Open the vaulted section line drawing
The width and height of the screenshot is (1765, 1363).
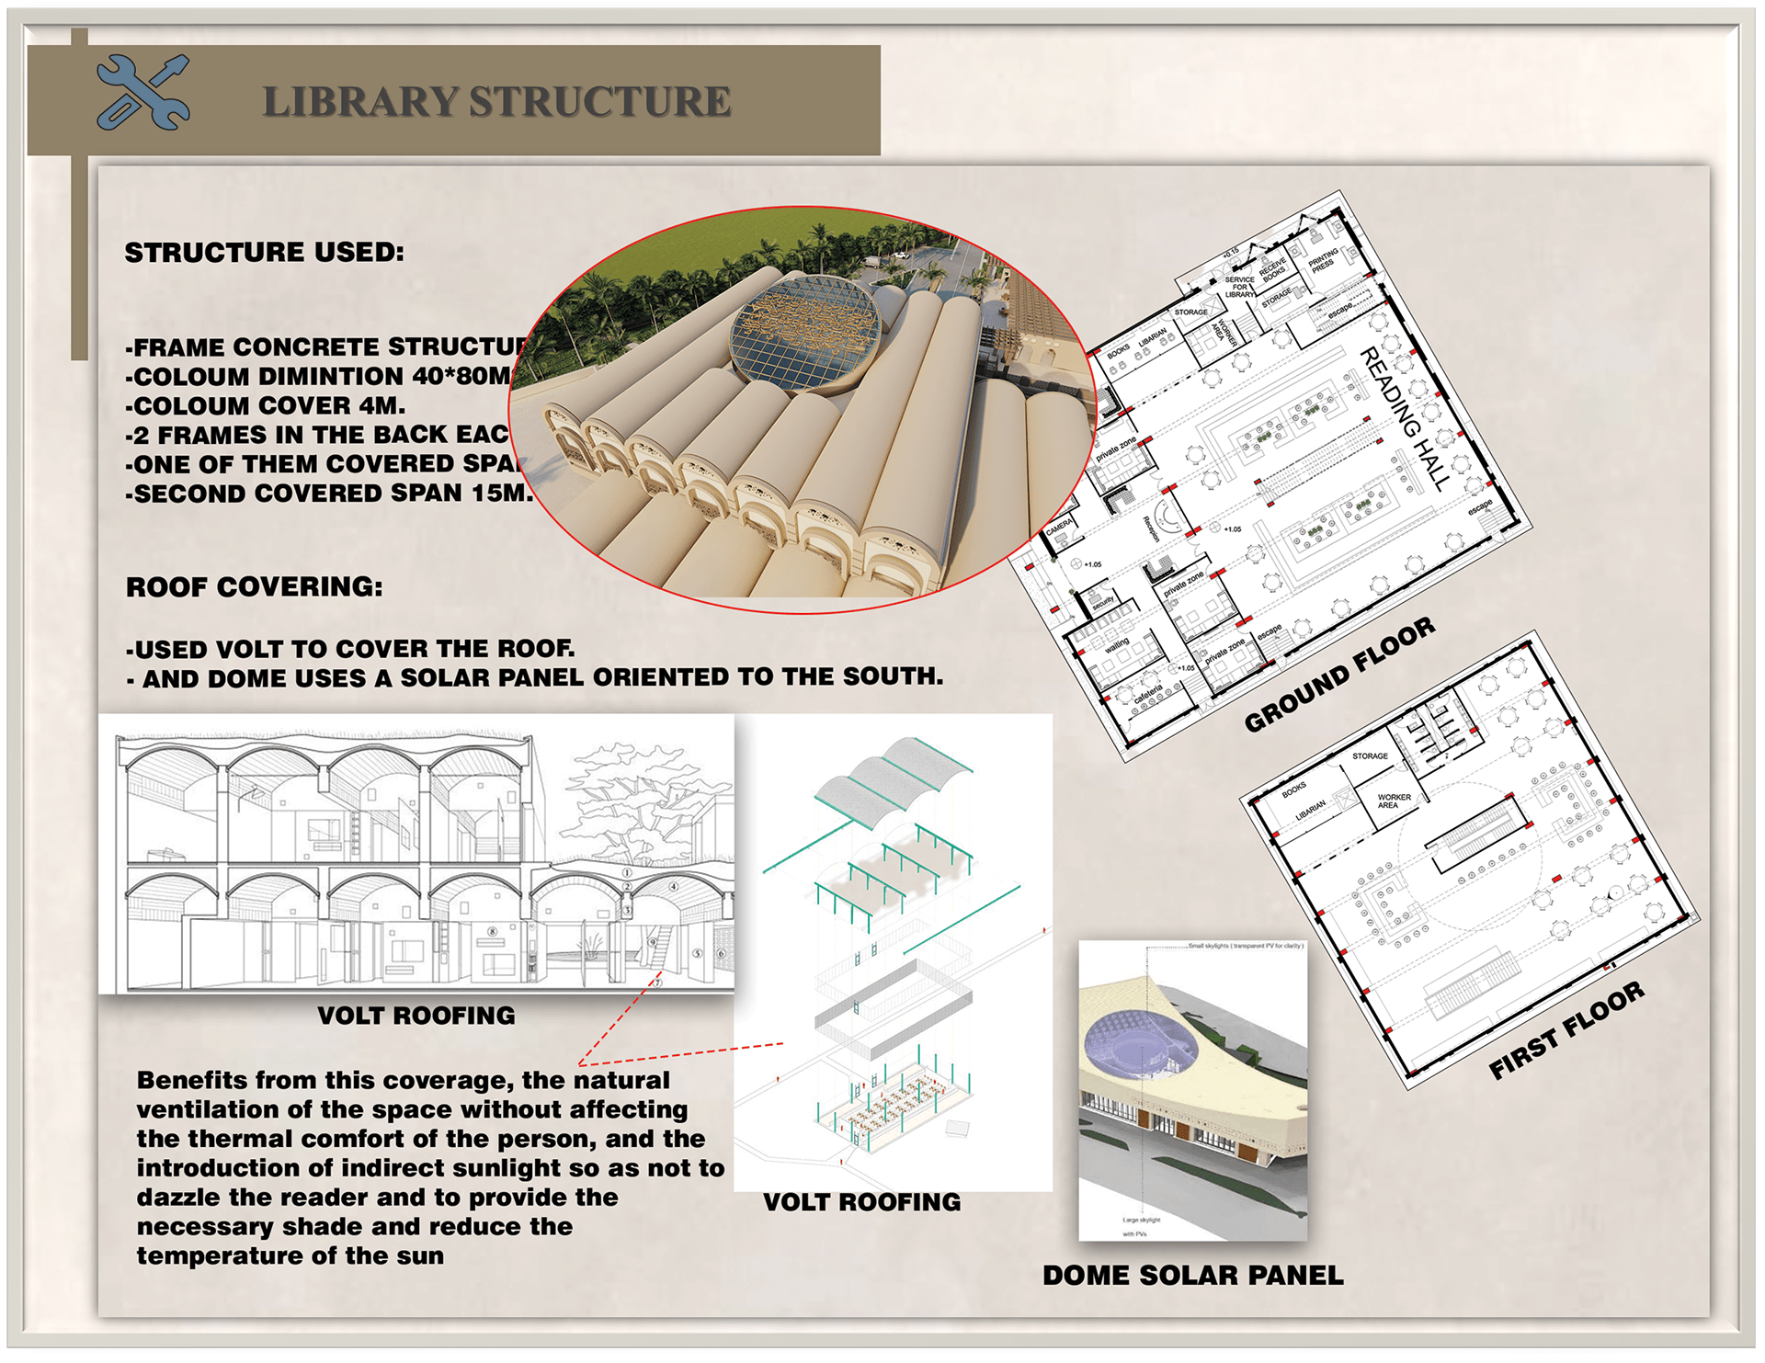(416, 855)
